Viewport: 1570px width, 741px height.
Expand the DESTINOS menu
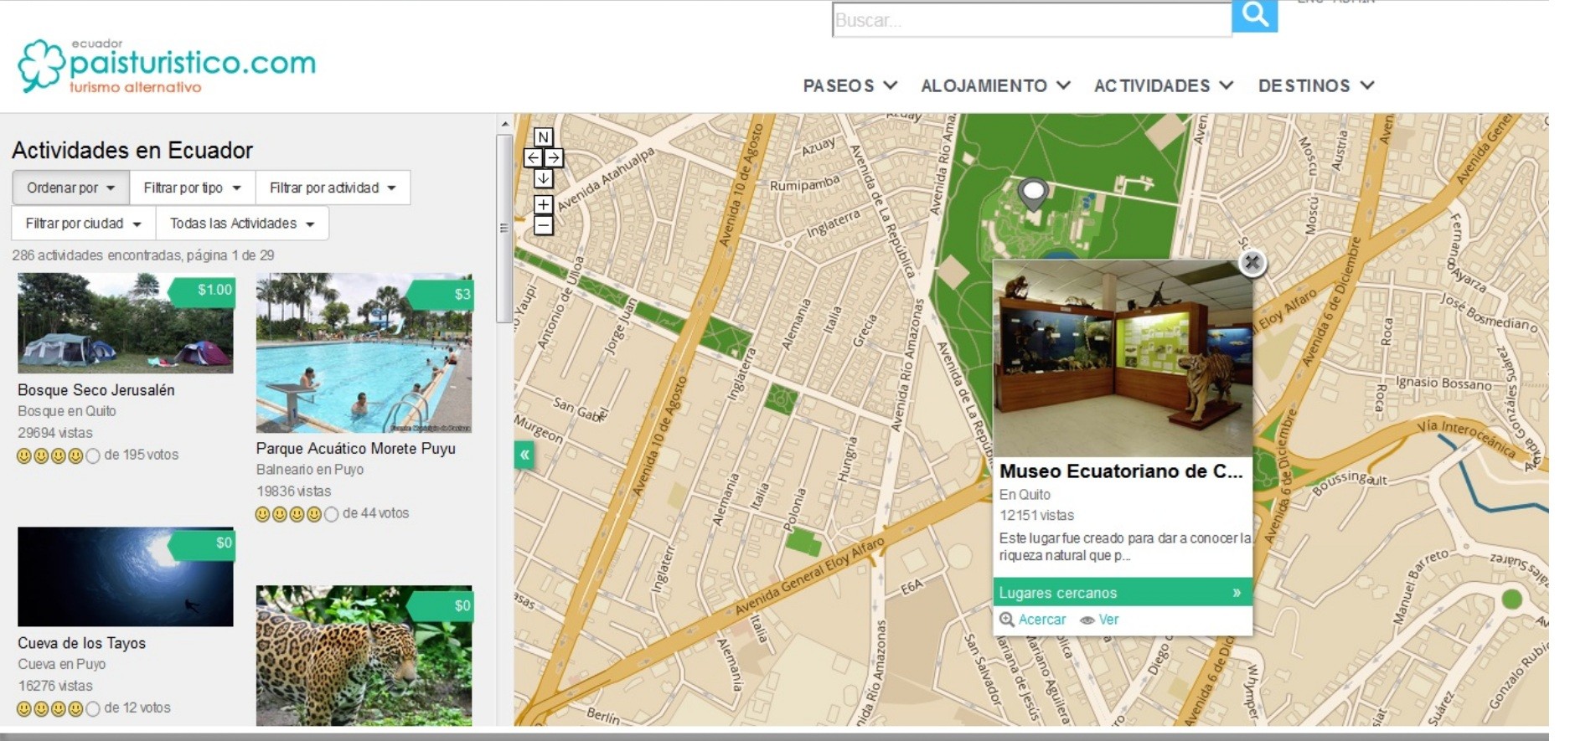pos(1316,85)
